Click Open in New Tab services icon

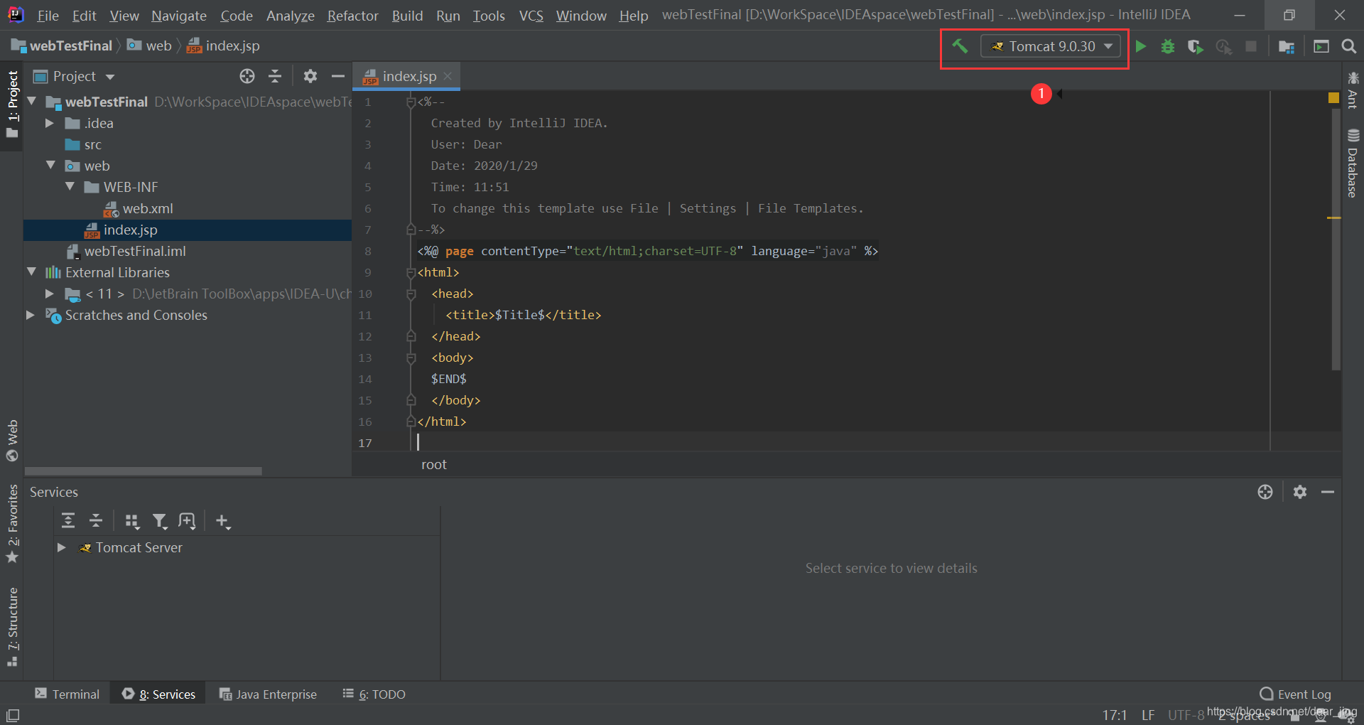[187, 521]
